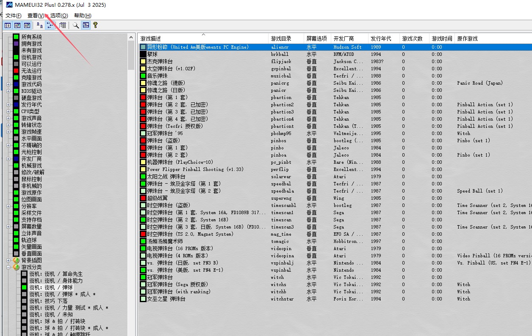Expand the 分辨率 folder node
This screenshot has width=532, height=336.
tap(8, 206)
